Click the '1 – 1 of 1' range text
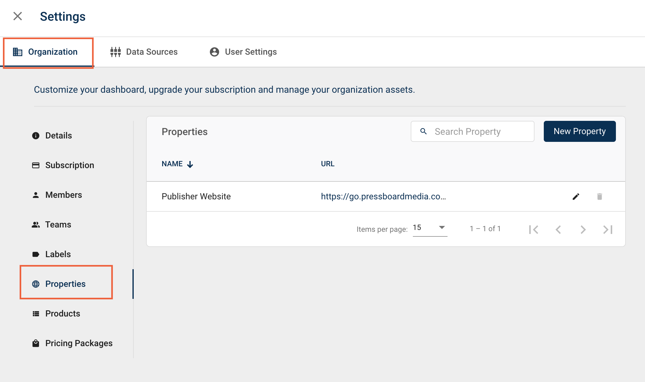645x382 pixels. [x=485, y=229]
